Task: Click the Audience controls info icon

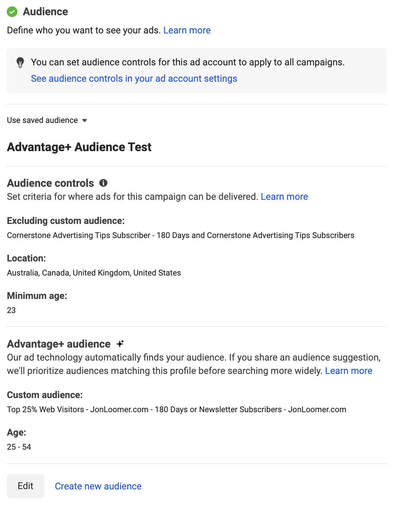Action: click(103, 183)
